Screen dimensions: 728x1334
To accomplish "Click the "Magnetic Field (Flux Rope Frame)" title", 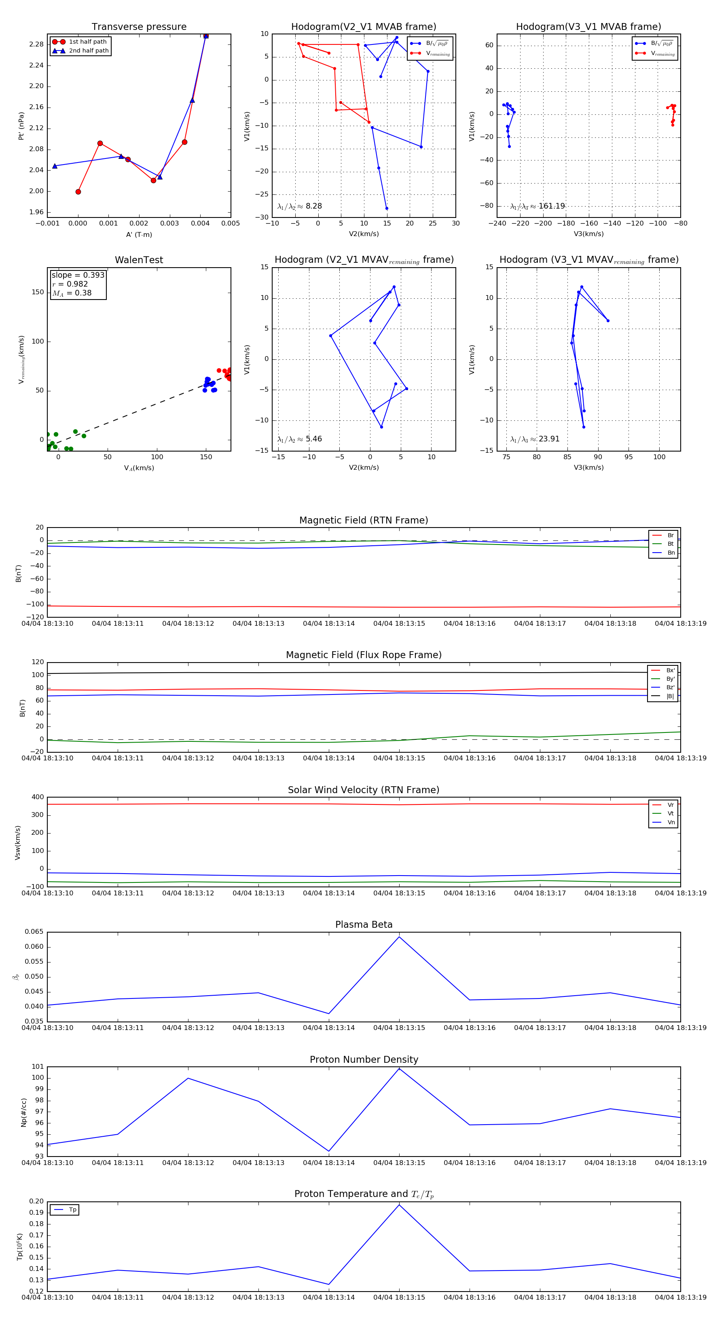I will click(364, 655).
